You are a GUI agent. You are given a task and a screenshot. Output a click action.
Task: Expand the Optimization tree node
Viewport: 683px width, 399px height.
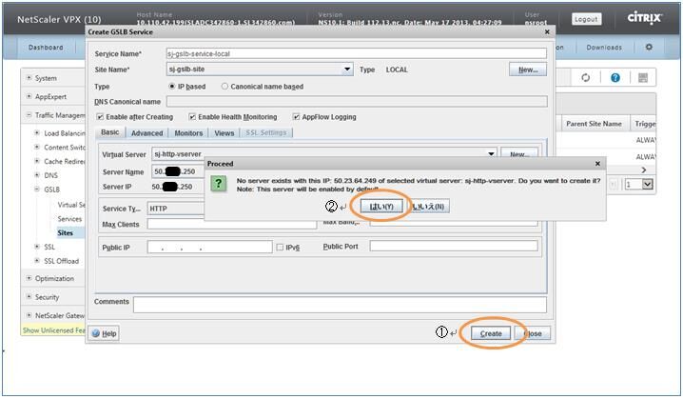pyautogui.click(x=29, y=278)
